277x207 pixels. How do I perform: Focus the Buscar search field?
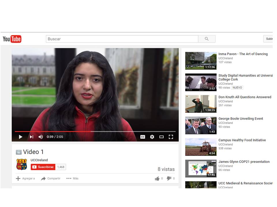122,39
